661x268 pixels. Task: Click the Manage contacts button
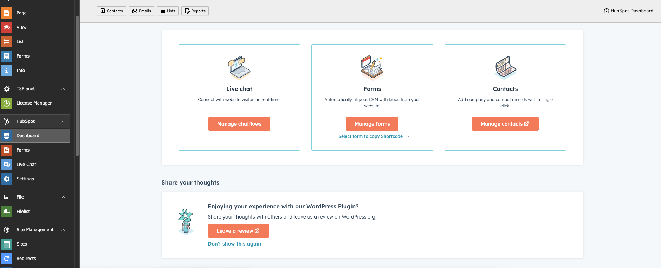[505, 124]
